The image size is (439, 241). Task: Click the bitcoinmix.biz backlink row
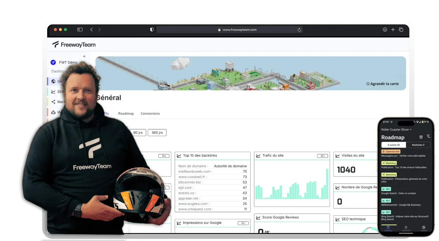(x=213, y=182)
